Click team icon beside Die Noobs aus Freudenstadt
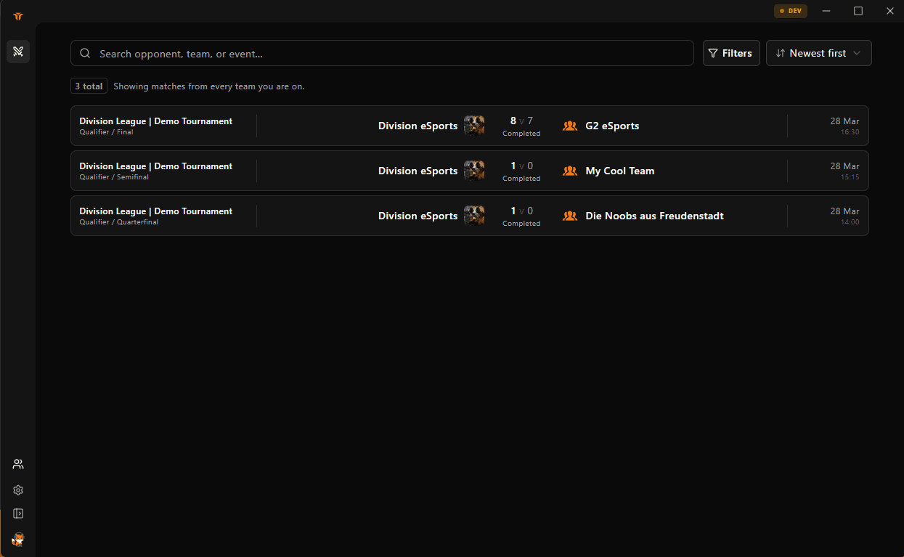This screenshot has height=557, width=904. pos(570,216)
